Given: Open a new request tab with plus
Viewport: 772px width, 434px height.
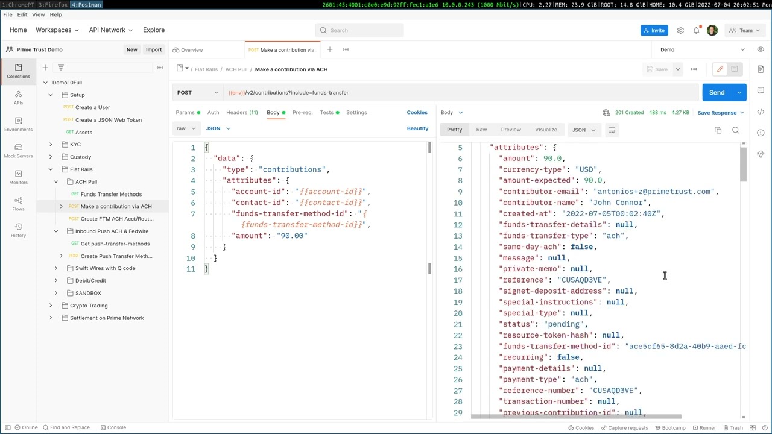Looking at the screenshot, I should pos(329,49).
